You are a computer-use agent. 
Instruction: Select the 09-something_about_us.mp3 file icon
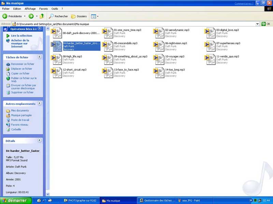(108, 59)
